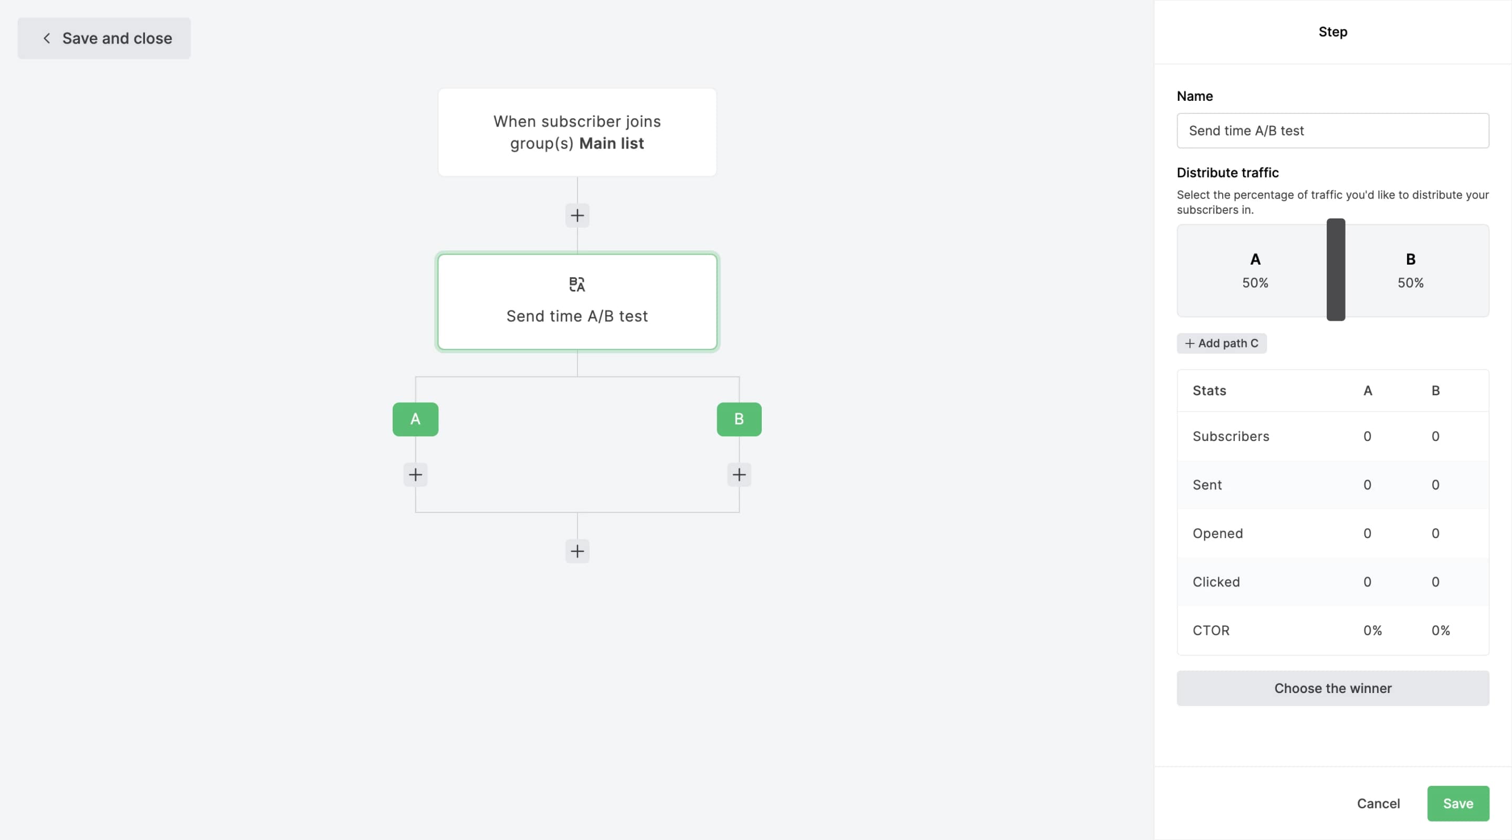Click the Add path C button
The image size is (1512, 840).
[x=1222, y=343]
